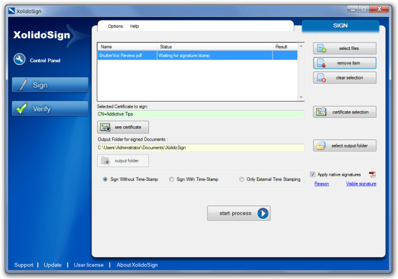The width and height of the screenshot is (398, 279).
Task: Open the Visible signature link
Action: click(x=361, y=184)
